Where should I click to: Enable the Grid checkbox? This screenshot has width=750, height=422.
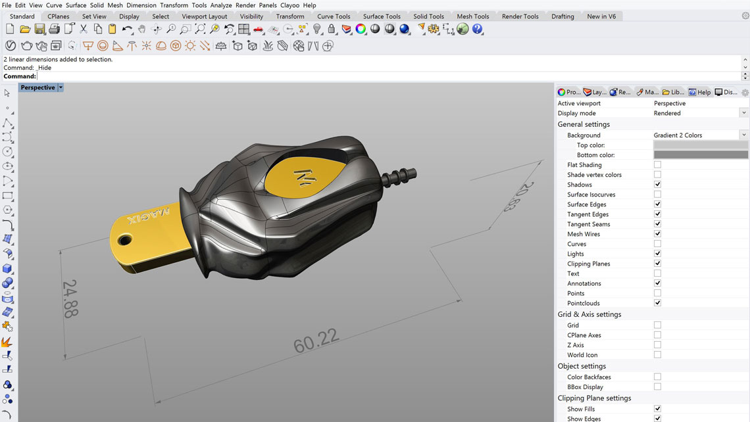(x=658, y=325)
